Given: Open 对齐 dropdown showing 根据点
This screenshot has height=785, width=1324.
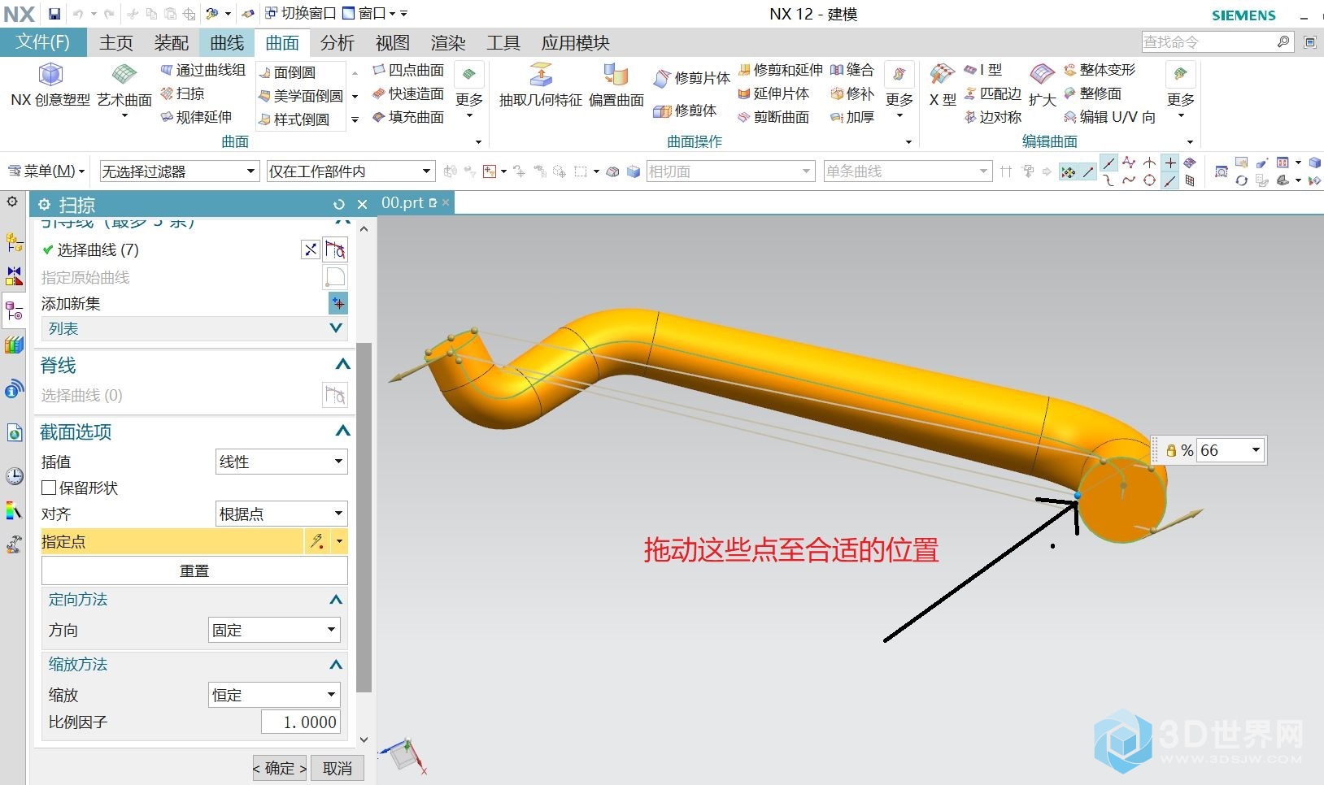Looking at the screenshot, I should click(x=281, y=514).
